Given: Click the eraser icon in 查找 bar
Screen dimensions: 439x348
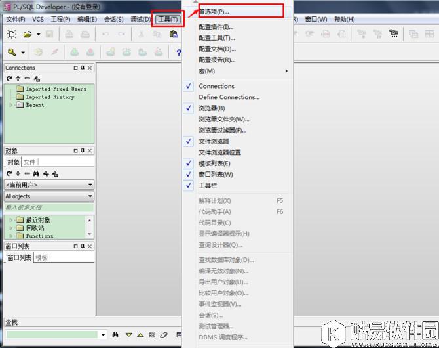Looking at the screenshot, I should point(164,334).
